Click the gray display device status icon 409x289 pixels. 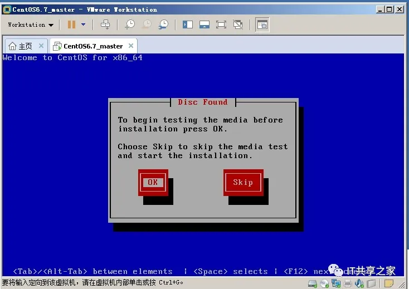pos(371,283)
